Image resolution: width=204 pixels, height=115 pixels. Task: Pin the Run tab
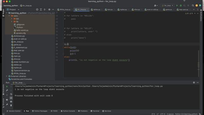tap(7, 104)
